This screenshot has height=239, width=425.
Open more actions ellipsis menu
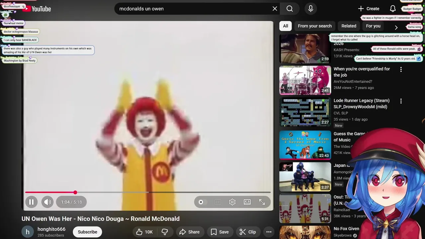(269, 232)
